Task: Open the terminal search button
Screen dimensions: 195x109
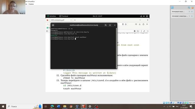Action: [x=106, y=25]
